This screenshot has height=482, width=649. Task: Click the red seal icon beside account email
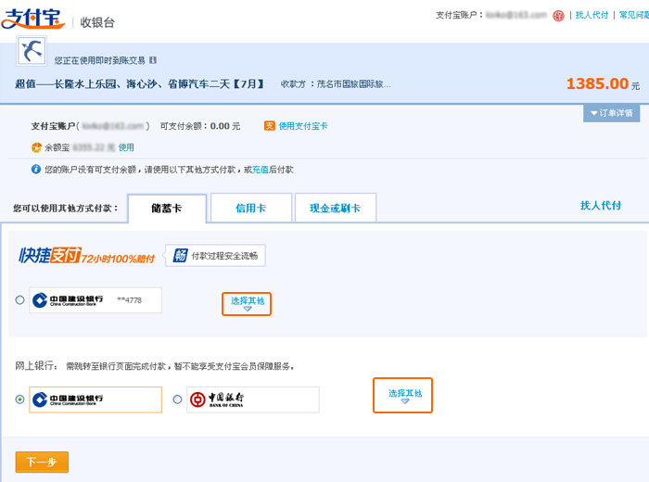coord(558,16)
